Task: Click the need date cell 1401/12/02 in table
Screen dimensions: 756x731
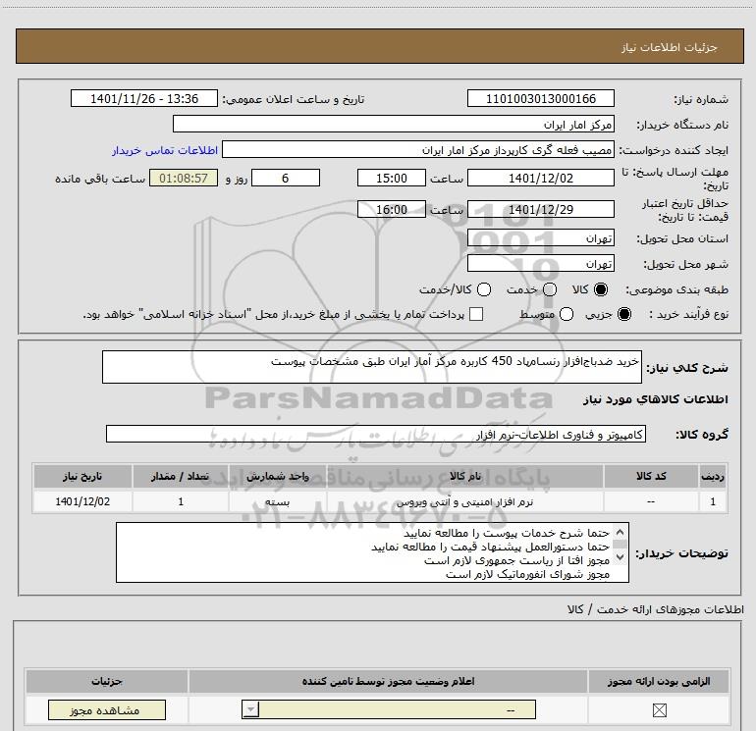Action: coord(82,501)
